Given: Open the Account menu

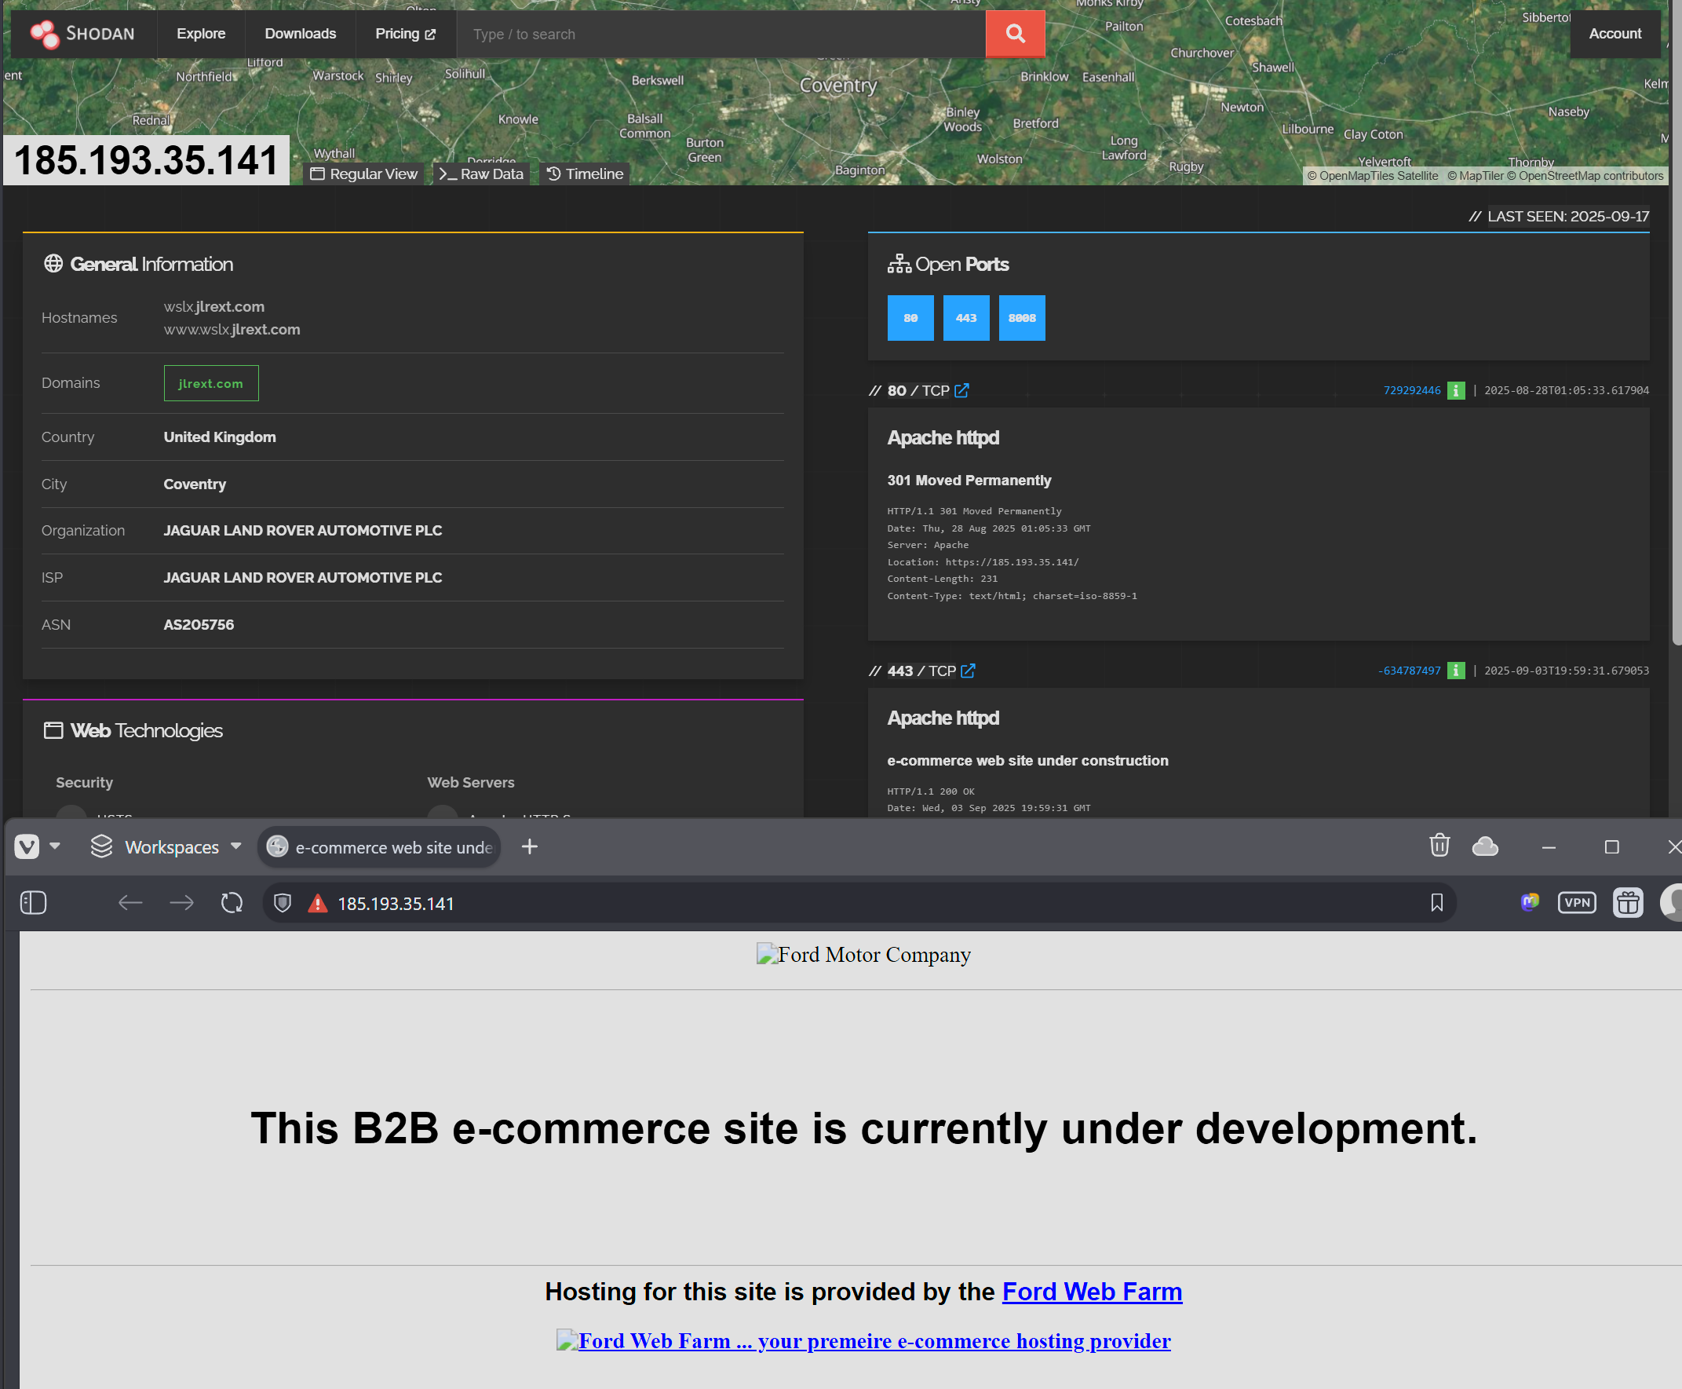Looking at the screenshot, I should point(1614,34).
